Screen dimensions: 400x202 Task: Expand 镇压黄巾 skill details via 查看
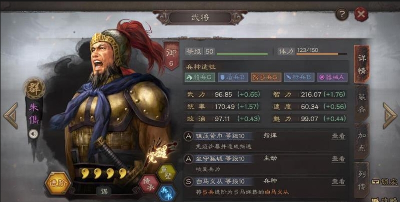[338, 136]
